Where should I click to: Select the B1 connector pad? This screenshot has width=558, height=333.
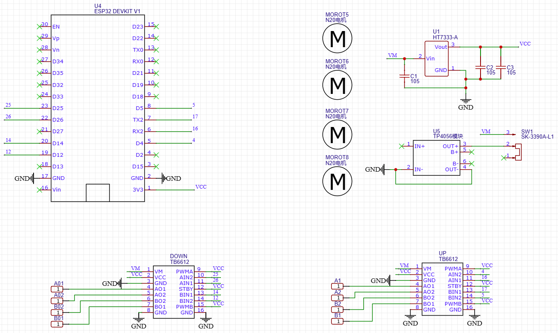(x=338, y=321)
